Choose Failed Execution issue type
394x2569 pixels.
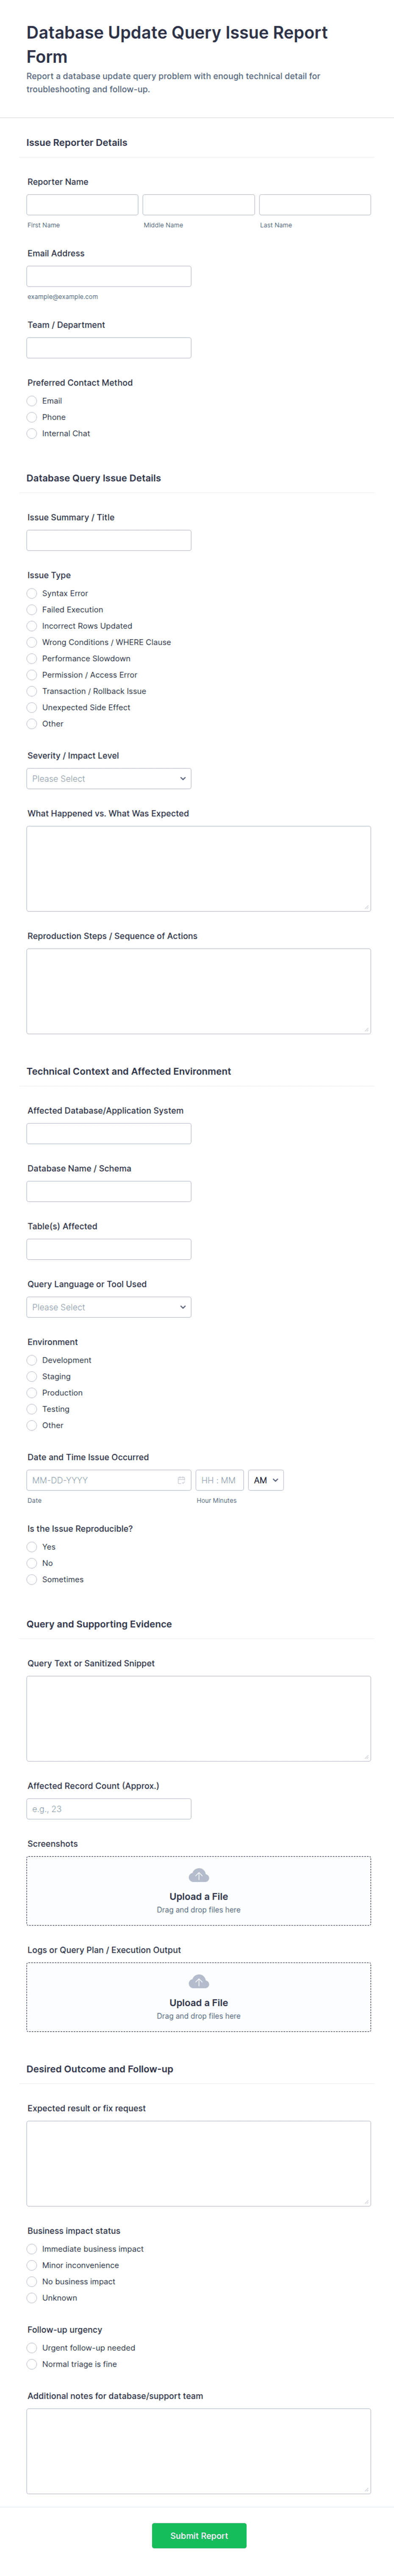click(x=32, y=609)
